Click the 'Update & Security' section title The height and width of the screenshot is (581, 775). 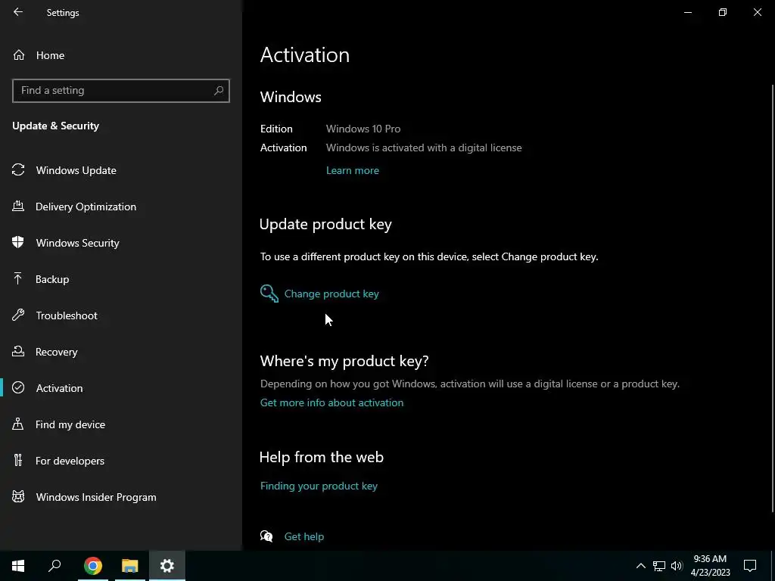[x=56, y=126]
